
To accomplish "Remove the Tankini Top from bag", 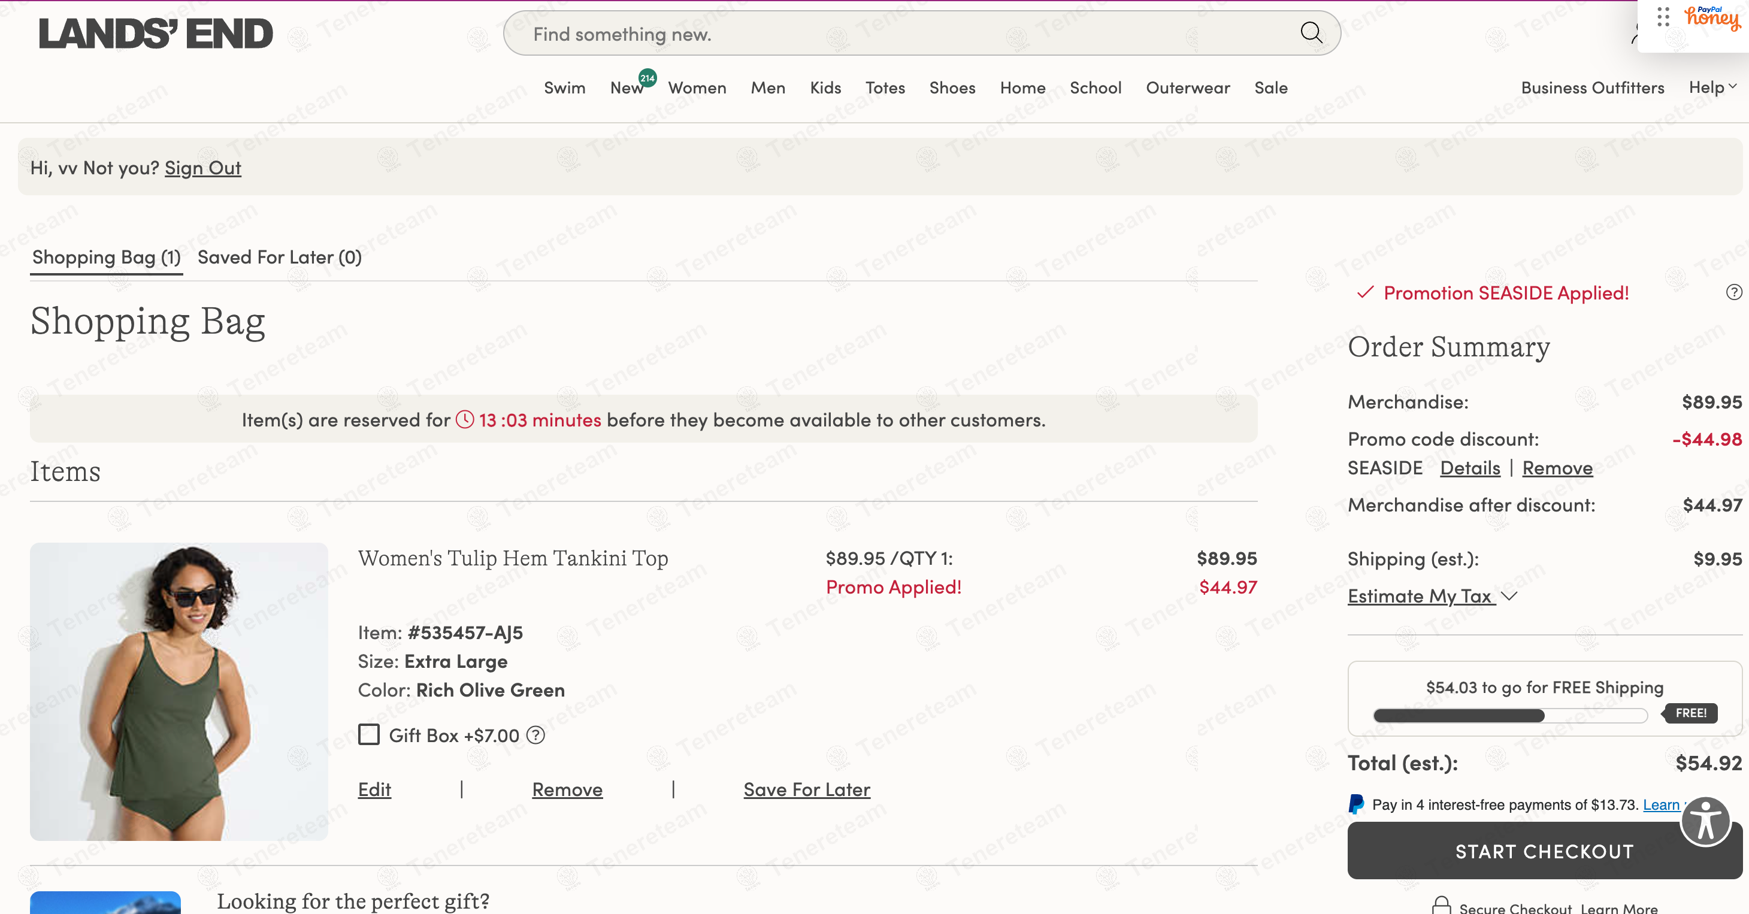I will [567, 789].
